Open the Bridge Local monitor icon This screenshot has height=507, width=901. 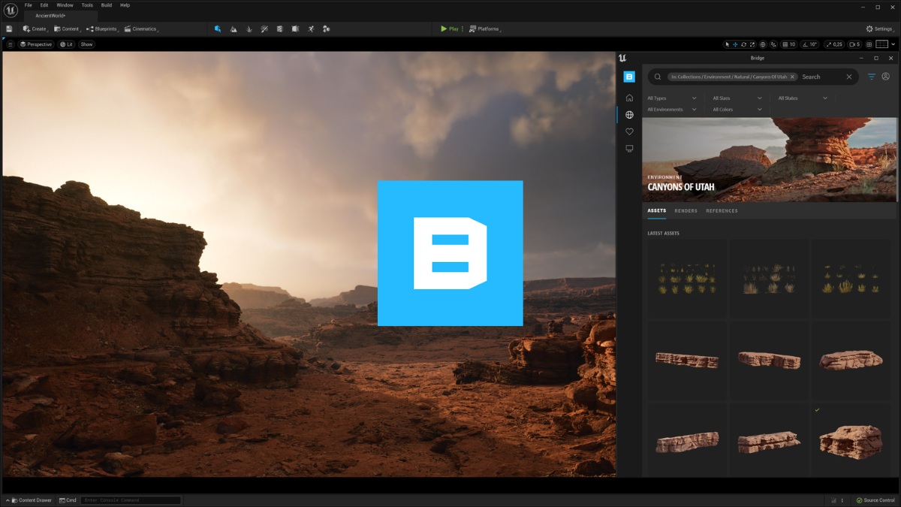629,149
